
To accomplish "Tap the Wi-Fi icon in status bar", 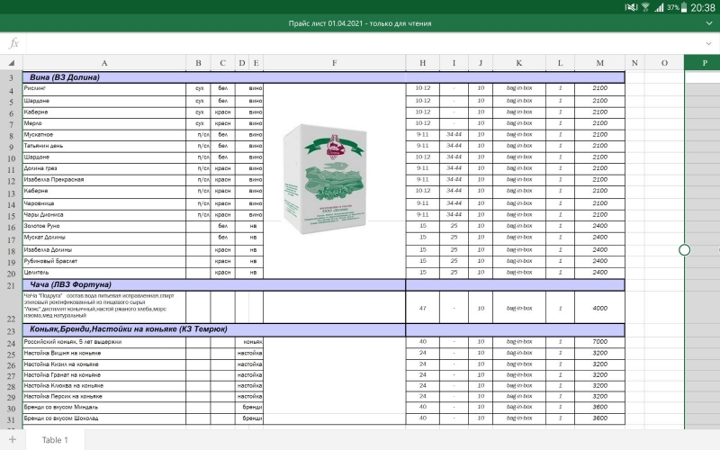I will pyautogui.click(x=645, y=7).
